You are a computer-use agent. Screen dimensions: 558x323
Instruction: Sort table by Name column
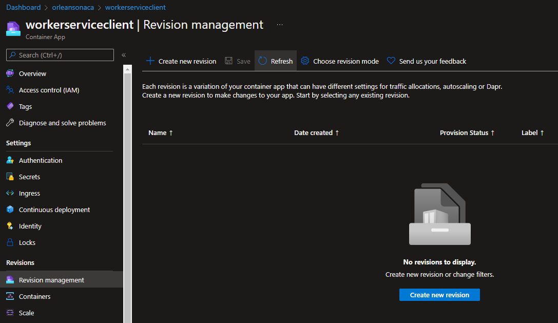[x=161, y=133]
